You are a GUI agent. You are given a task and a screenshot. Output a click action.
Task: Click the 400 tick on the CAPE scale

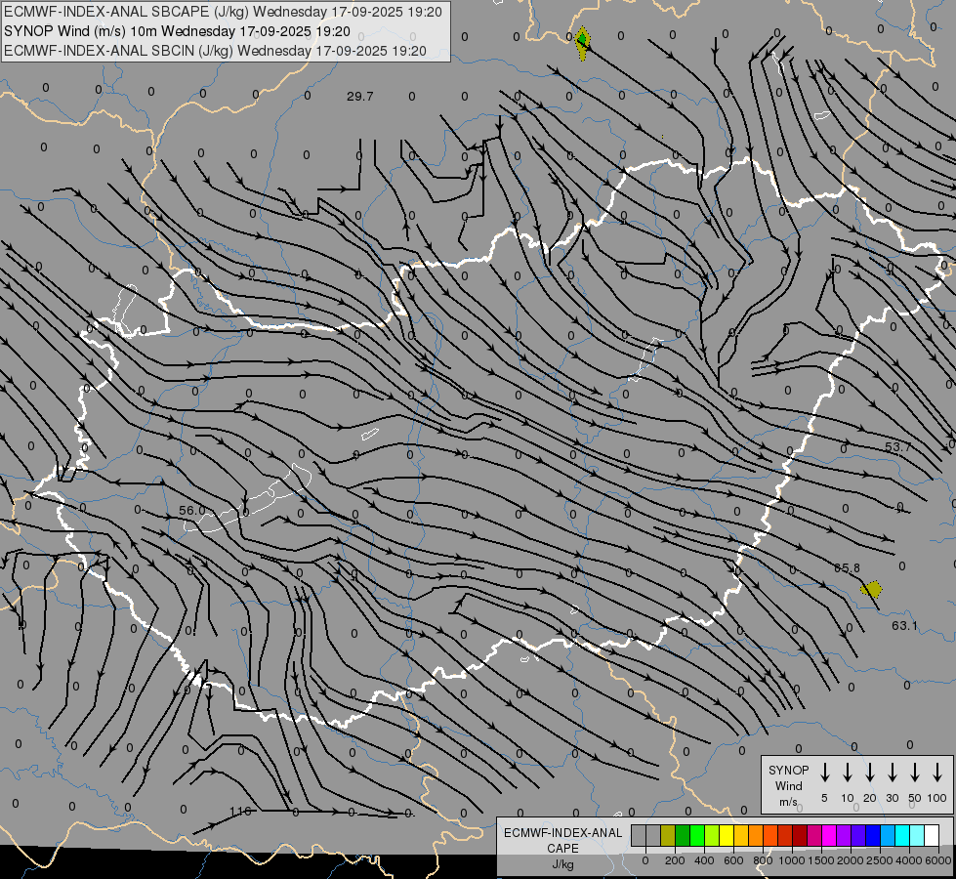pyautogui.click(x=704, y=860)
